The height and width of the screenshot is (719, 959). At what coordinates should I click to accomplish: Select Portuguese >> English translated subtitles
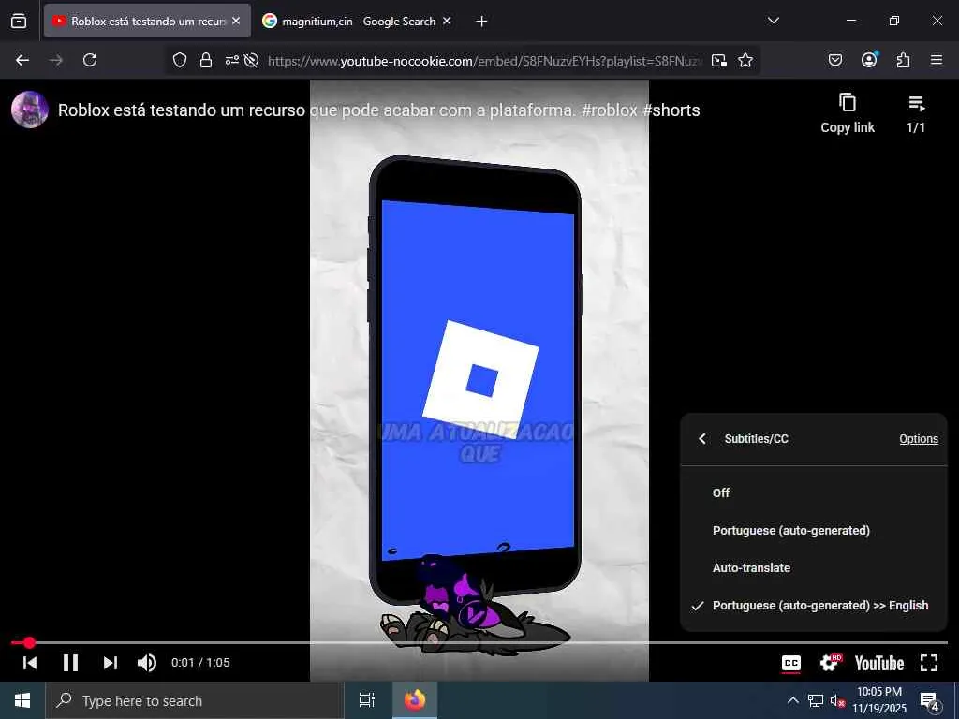tap(814, 606)
